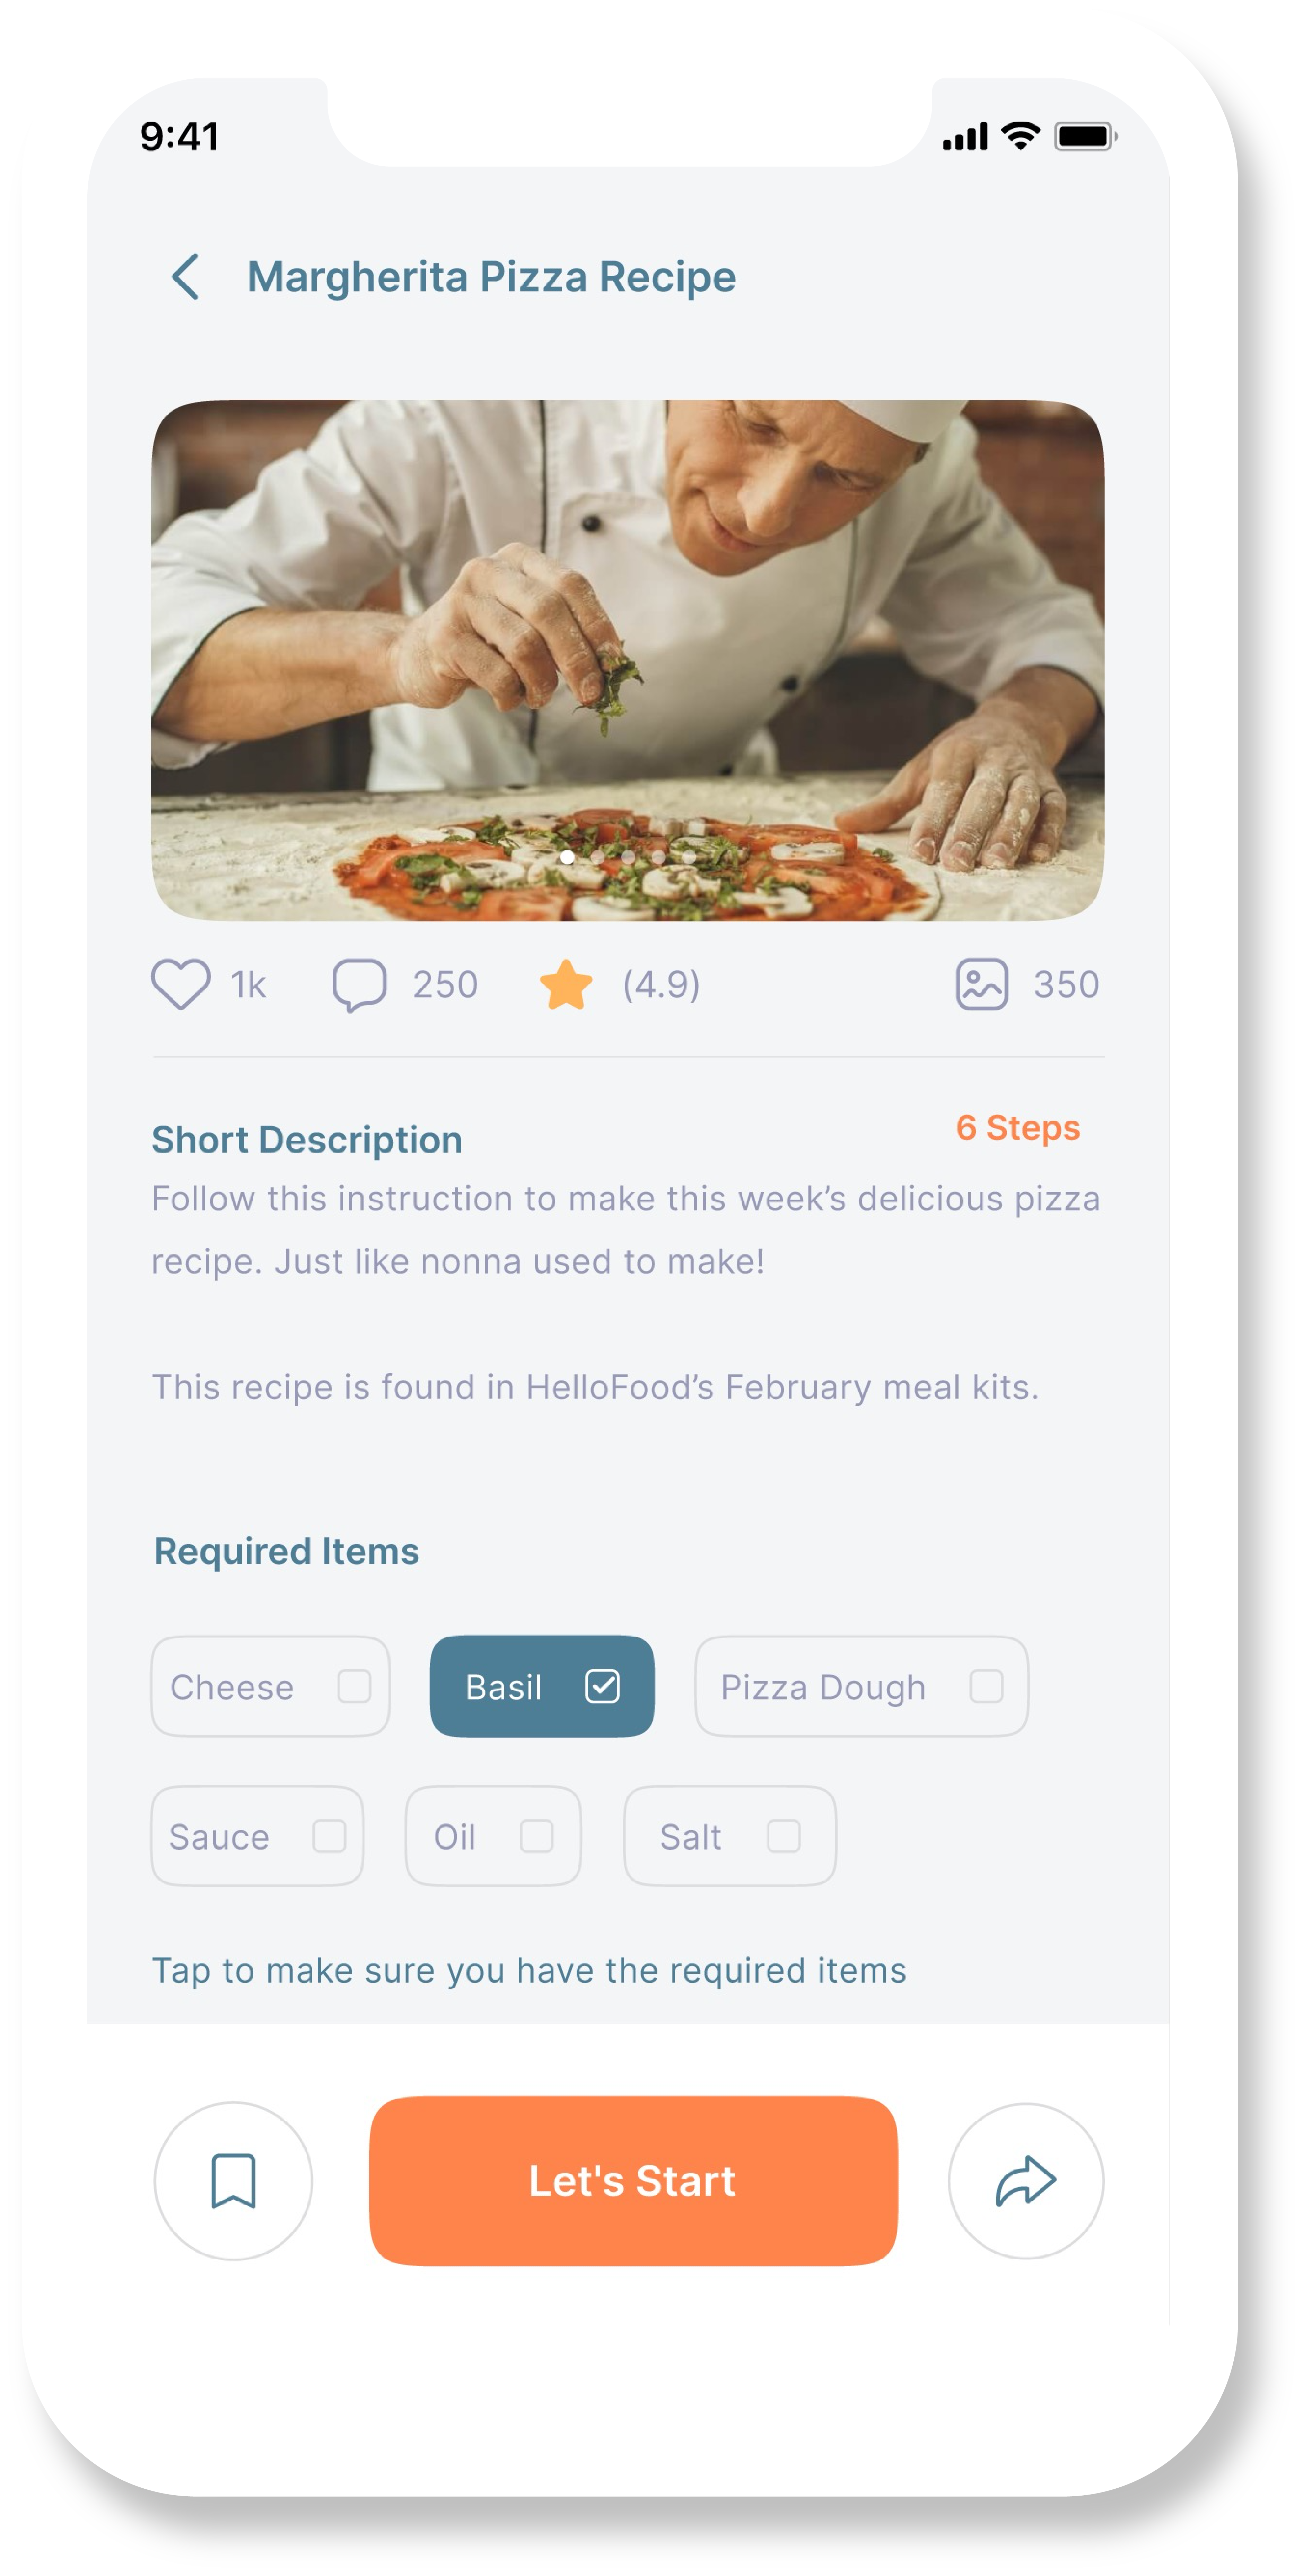Tick the Sauce ingredient checkbox
The image size is (1303, 2576).
pos(329,1836)
